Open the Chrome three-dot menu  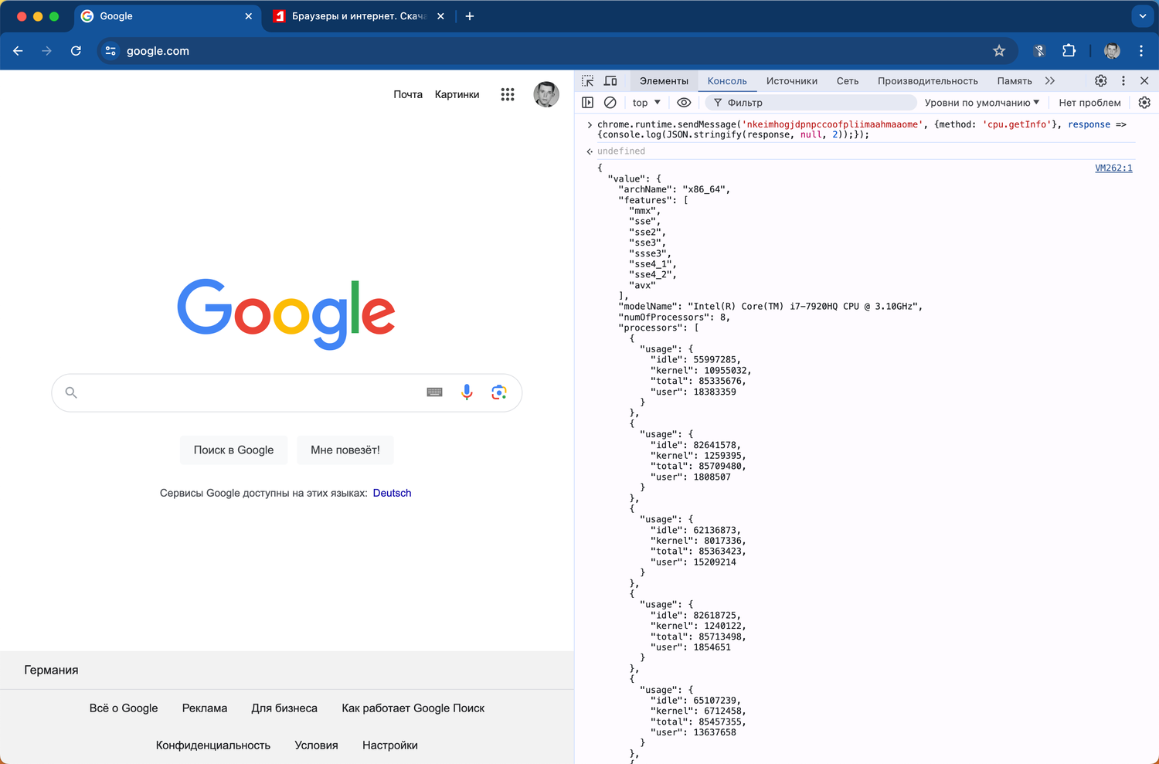point(1141,51)
